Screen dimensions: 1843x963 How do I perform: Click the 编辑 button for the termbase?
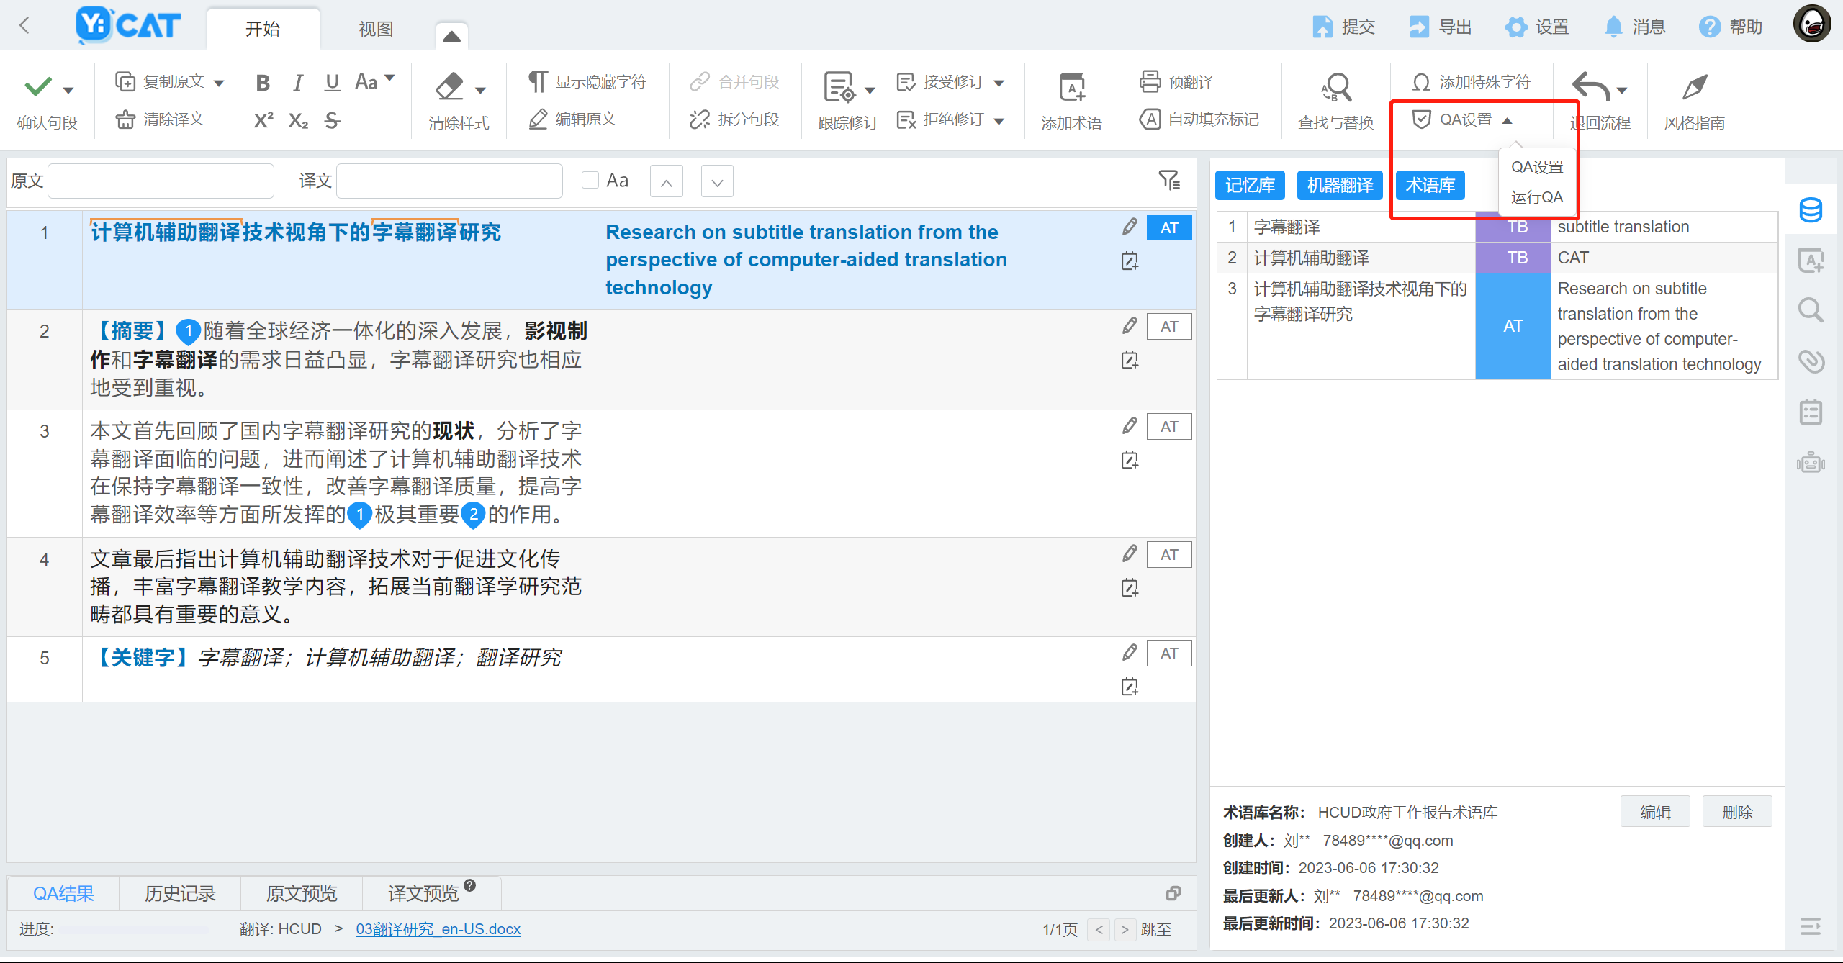coord(1654,811)
